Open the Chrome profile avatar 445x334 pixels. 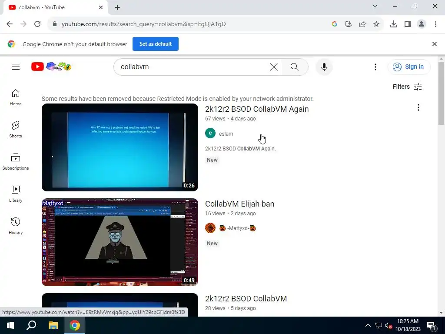click(422, 24)
